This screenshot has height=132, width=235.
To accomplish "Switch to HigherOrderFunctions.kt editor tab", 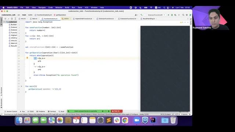I will [x=83, y=19].
